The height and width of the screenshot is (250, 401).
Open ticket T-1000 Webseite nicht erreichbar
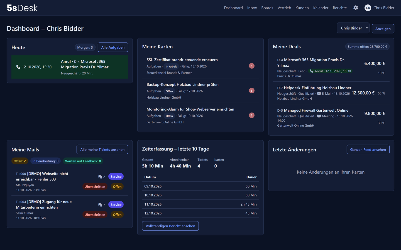point(42,176)
